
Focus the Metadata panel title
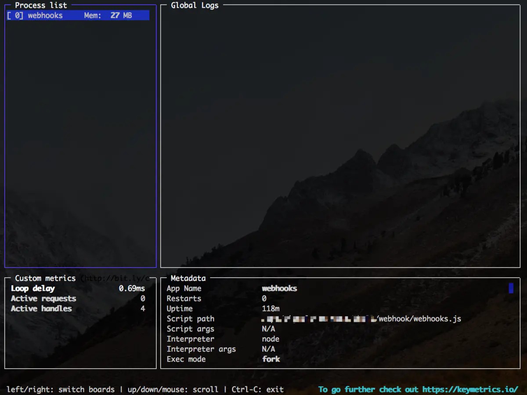(x=188, y=278)
